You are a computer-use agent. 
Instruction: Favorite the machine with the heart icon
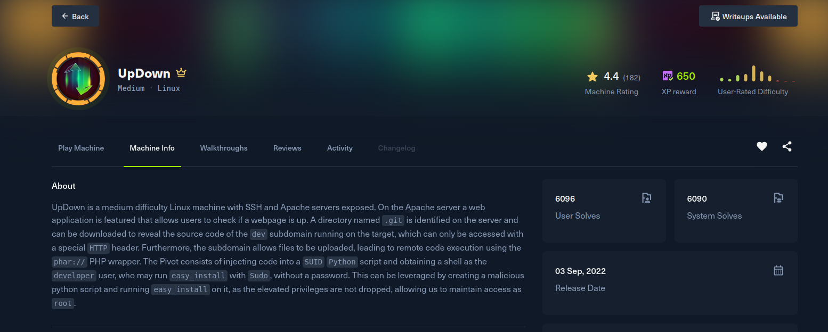pos(762,146)
